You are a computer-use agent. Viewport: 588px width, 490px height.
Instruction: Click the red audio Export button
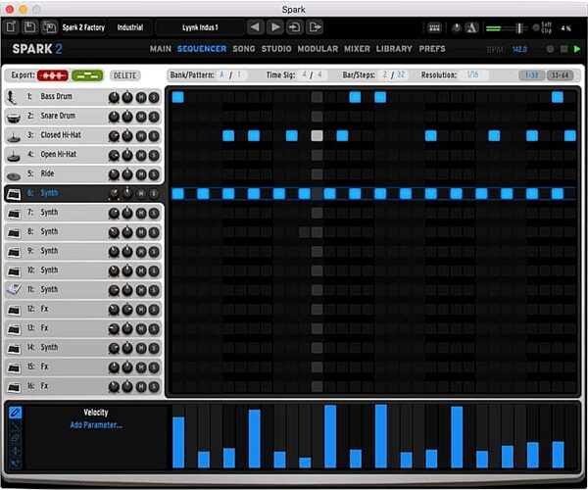(53, 75)
